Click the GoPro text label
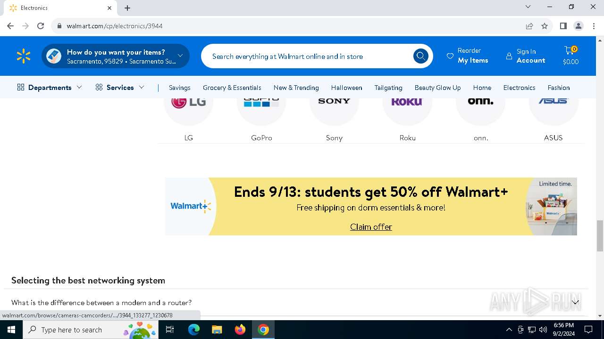This screenshot has width=604, height=339. coord(261,138)
